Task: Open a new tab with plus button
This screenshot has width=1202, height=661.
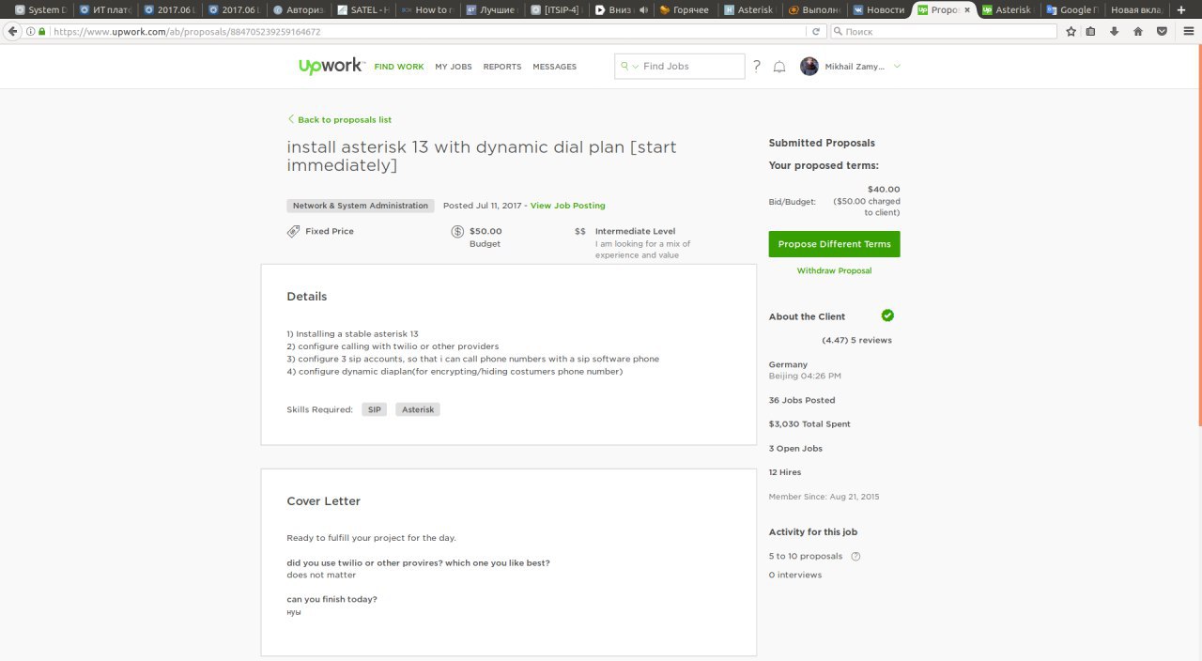Action: tap(1181, 9)
